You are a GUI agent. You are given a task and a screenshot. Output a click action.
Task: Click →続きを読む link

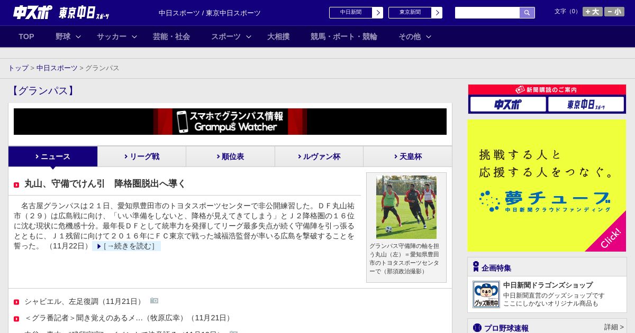[126, 246]
